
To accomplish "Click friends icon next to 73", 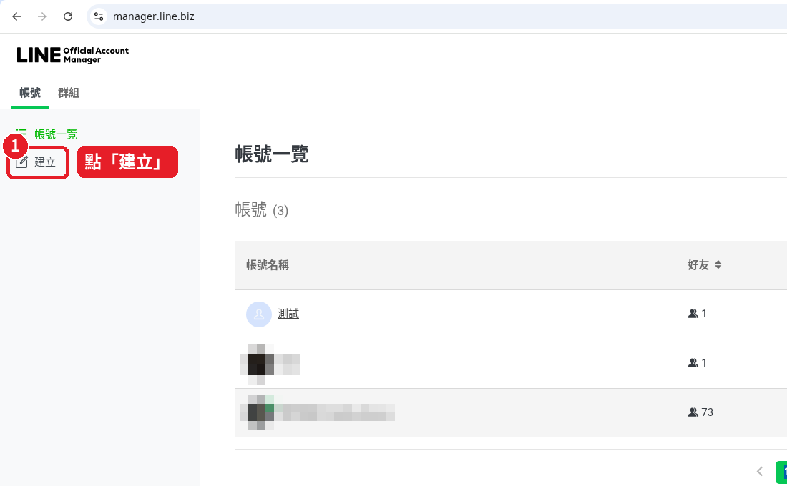I will (x=693, y=412).
